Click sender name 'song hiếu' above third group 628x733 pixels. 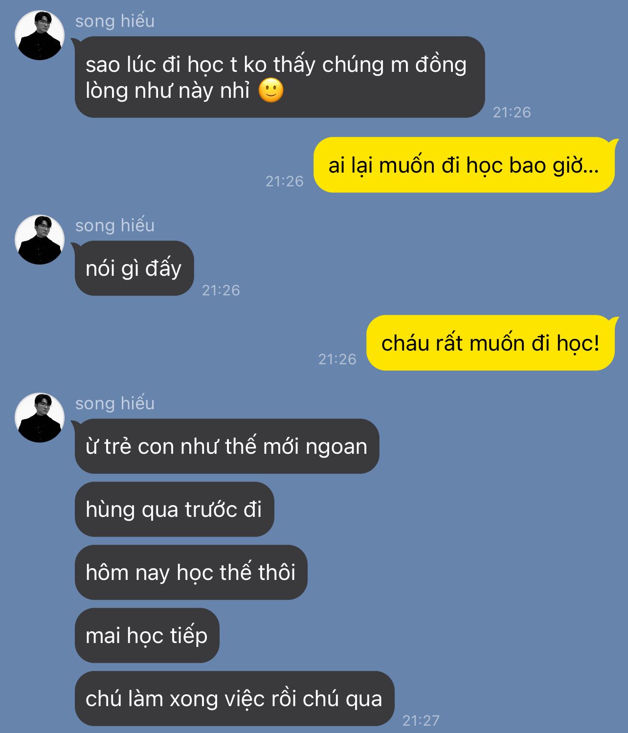click(115, 403)
